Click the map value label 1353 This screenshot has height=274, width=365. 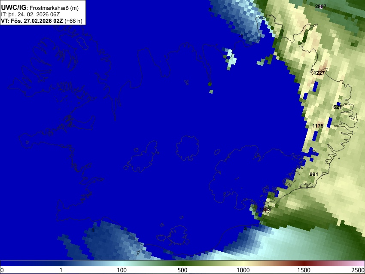265,210
